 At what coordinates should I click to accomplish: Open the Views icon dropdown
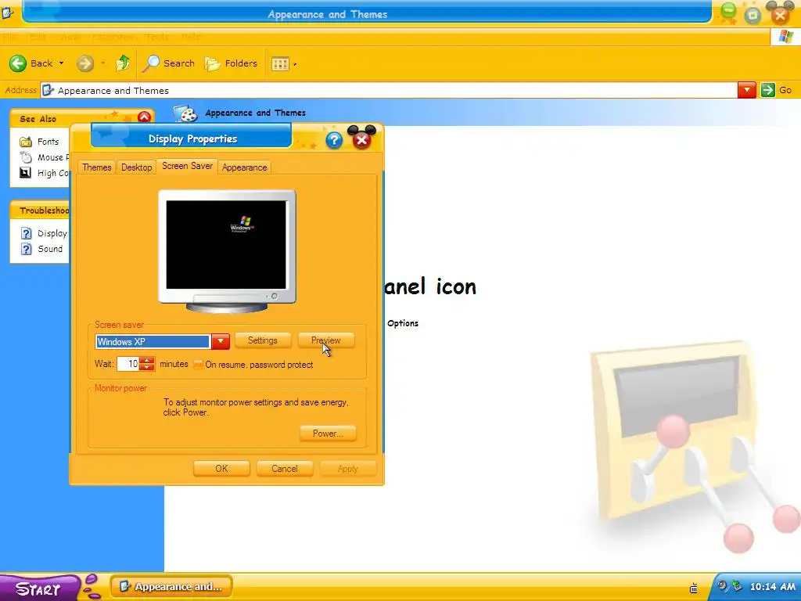[x=283, y=64]
